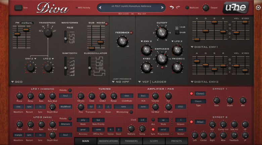Viewport: 262px width, 145px height.
Task: Click the red M icon beside Noise
Action: click(x=106, y=24)
